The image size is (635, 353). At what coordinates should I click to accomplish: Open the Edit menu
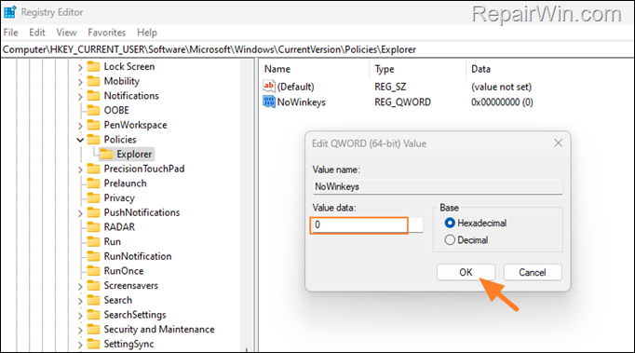(37, 33)
